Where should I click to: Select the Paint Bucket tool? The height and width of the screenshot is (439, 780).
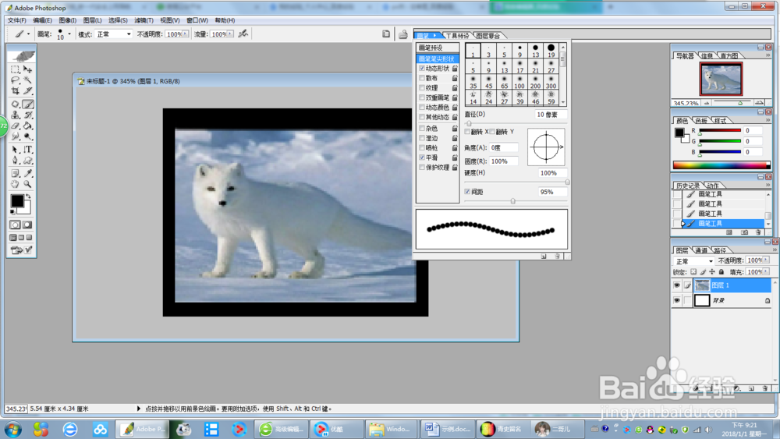(x=28, y=126)
